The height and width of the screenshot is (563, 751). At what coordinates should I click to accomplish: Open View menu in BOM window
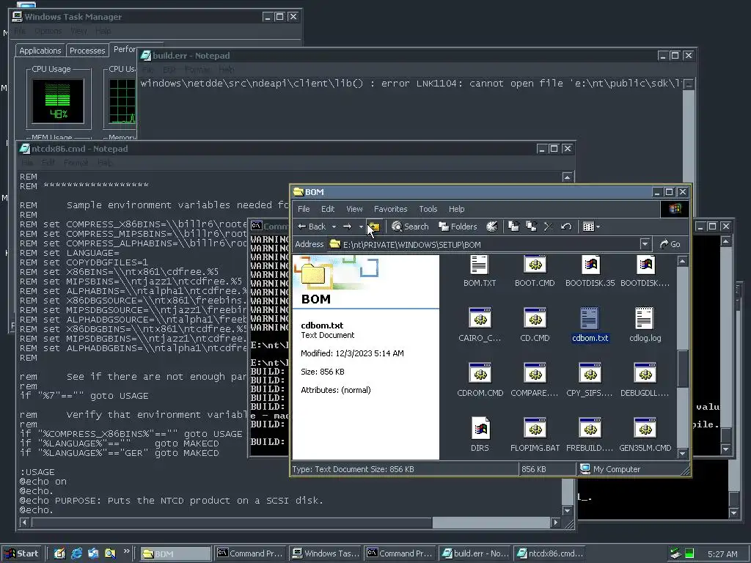click(x=354, y=209)
